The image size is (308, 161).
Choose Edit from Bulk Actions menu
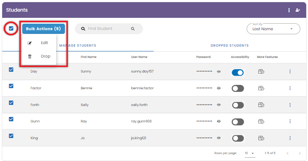coord(39,43)
